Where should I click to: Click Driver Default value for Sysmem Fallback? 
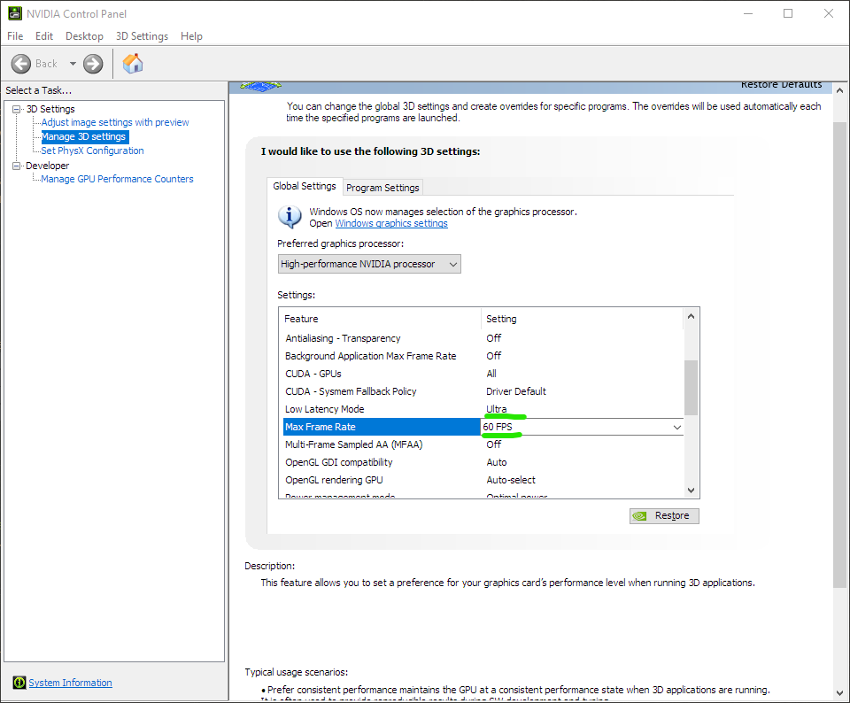coord(516,391)
